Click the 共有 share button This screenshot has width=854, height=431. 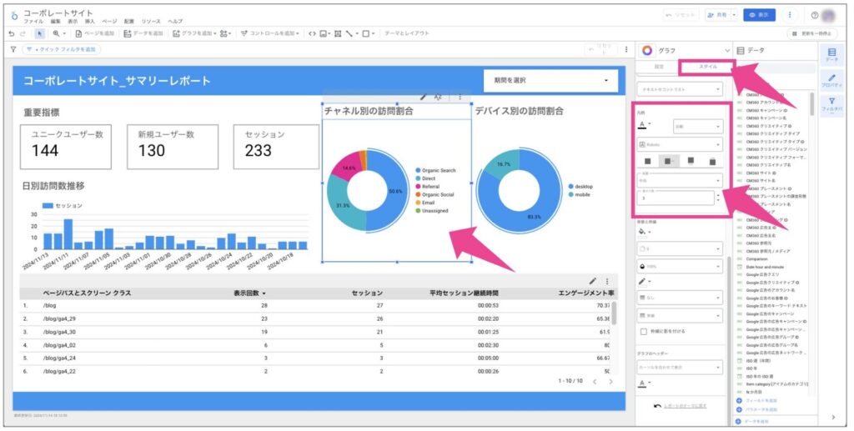pyautogui.click(x=717, y=15)
